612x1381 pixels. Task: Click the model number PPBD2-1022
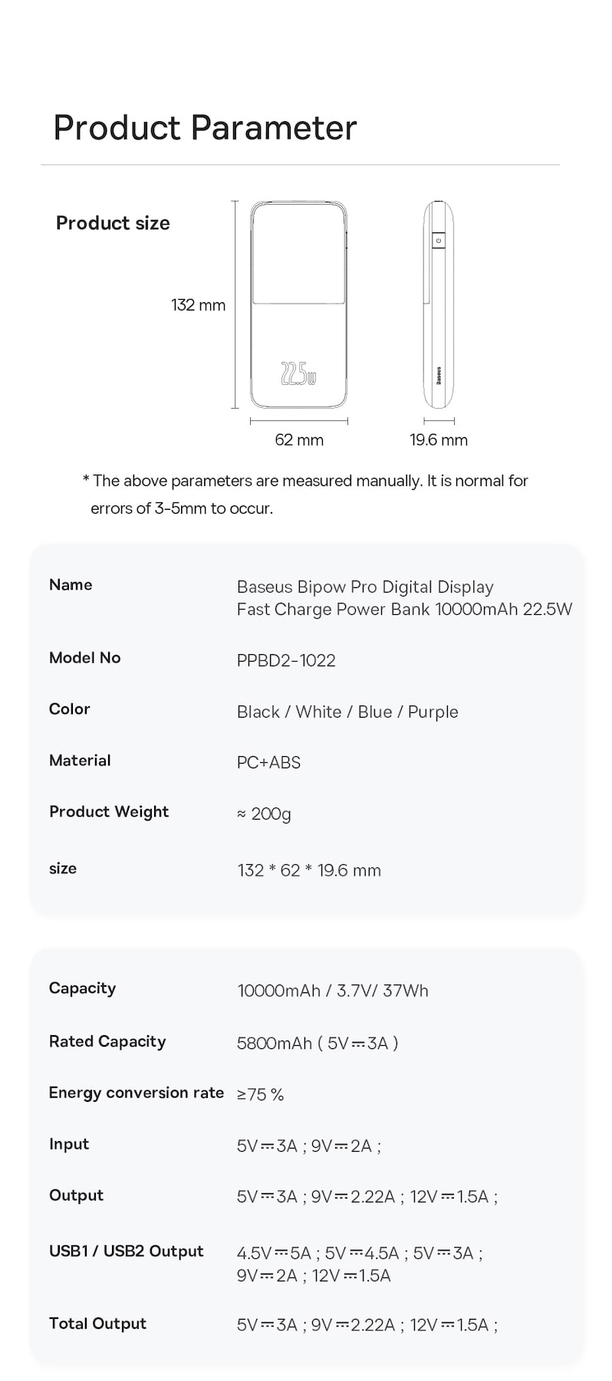(x=286, y=660)
